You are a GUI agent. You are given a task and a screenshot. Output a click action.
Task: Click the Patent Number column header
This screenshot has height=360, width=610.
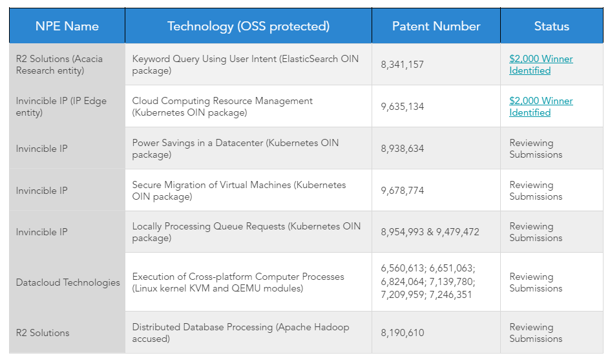click(436, 26)
